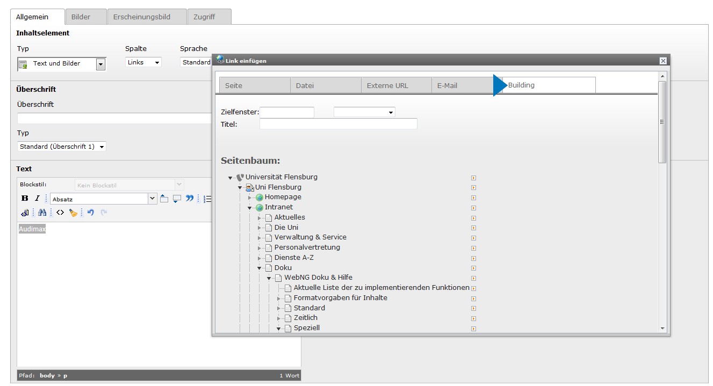Undo the last edit
The height and width of the screenshot is (386, 713).
[90, 213]
